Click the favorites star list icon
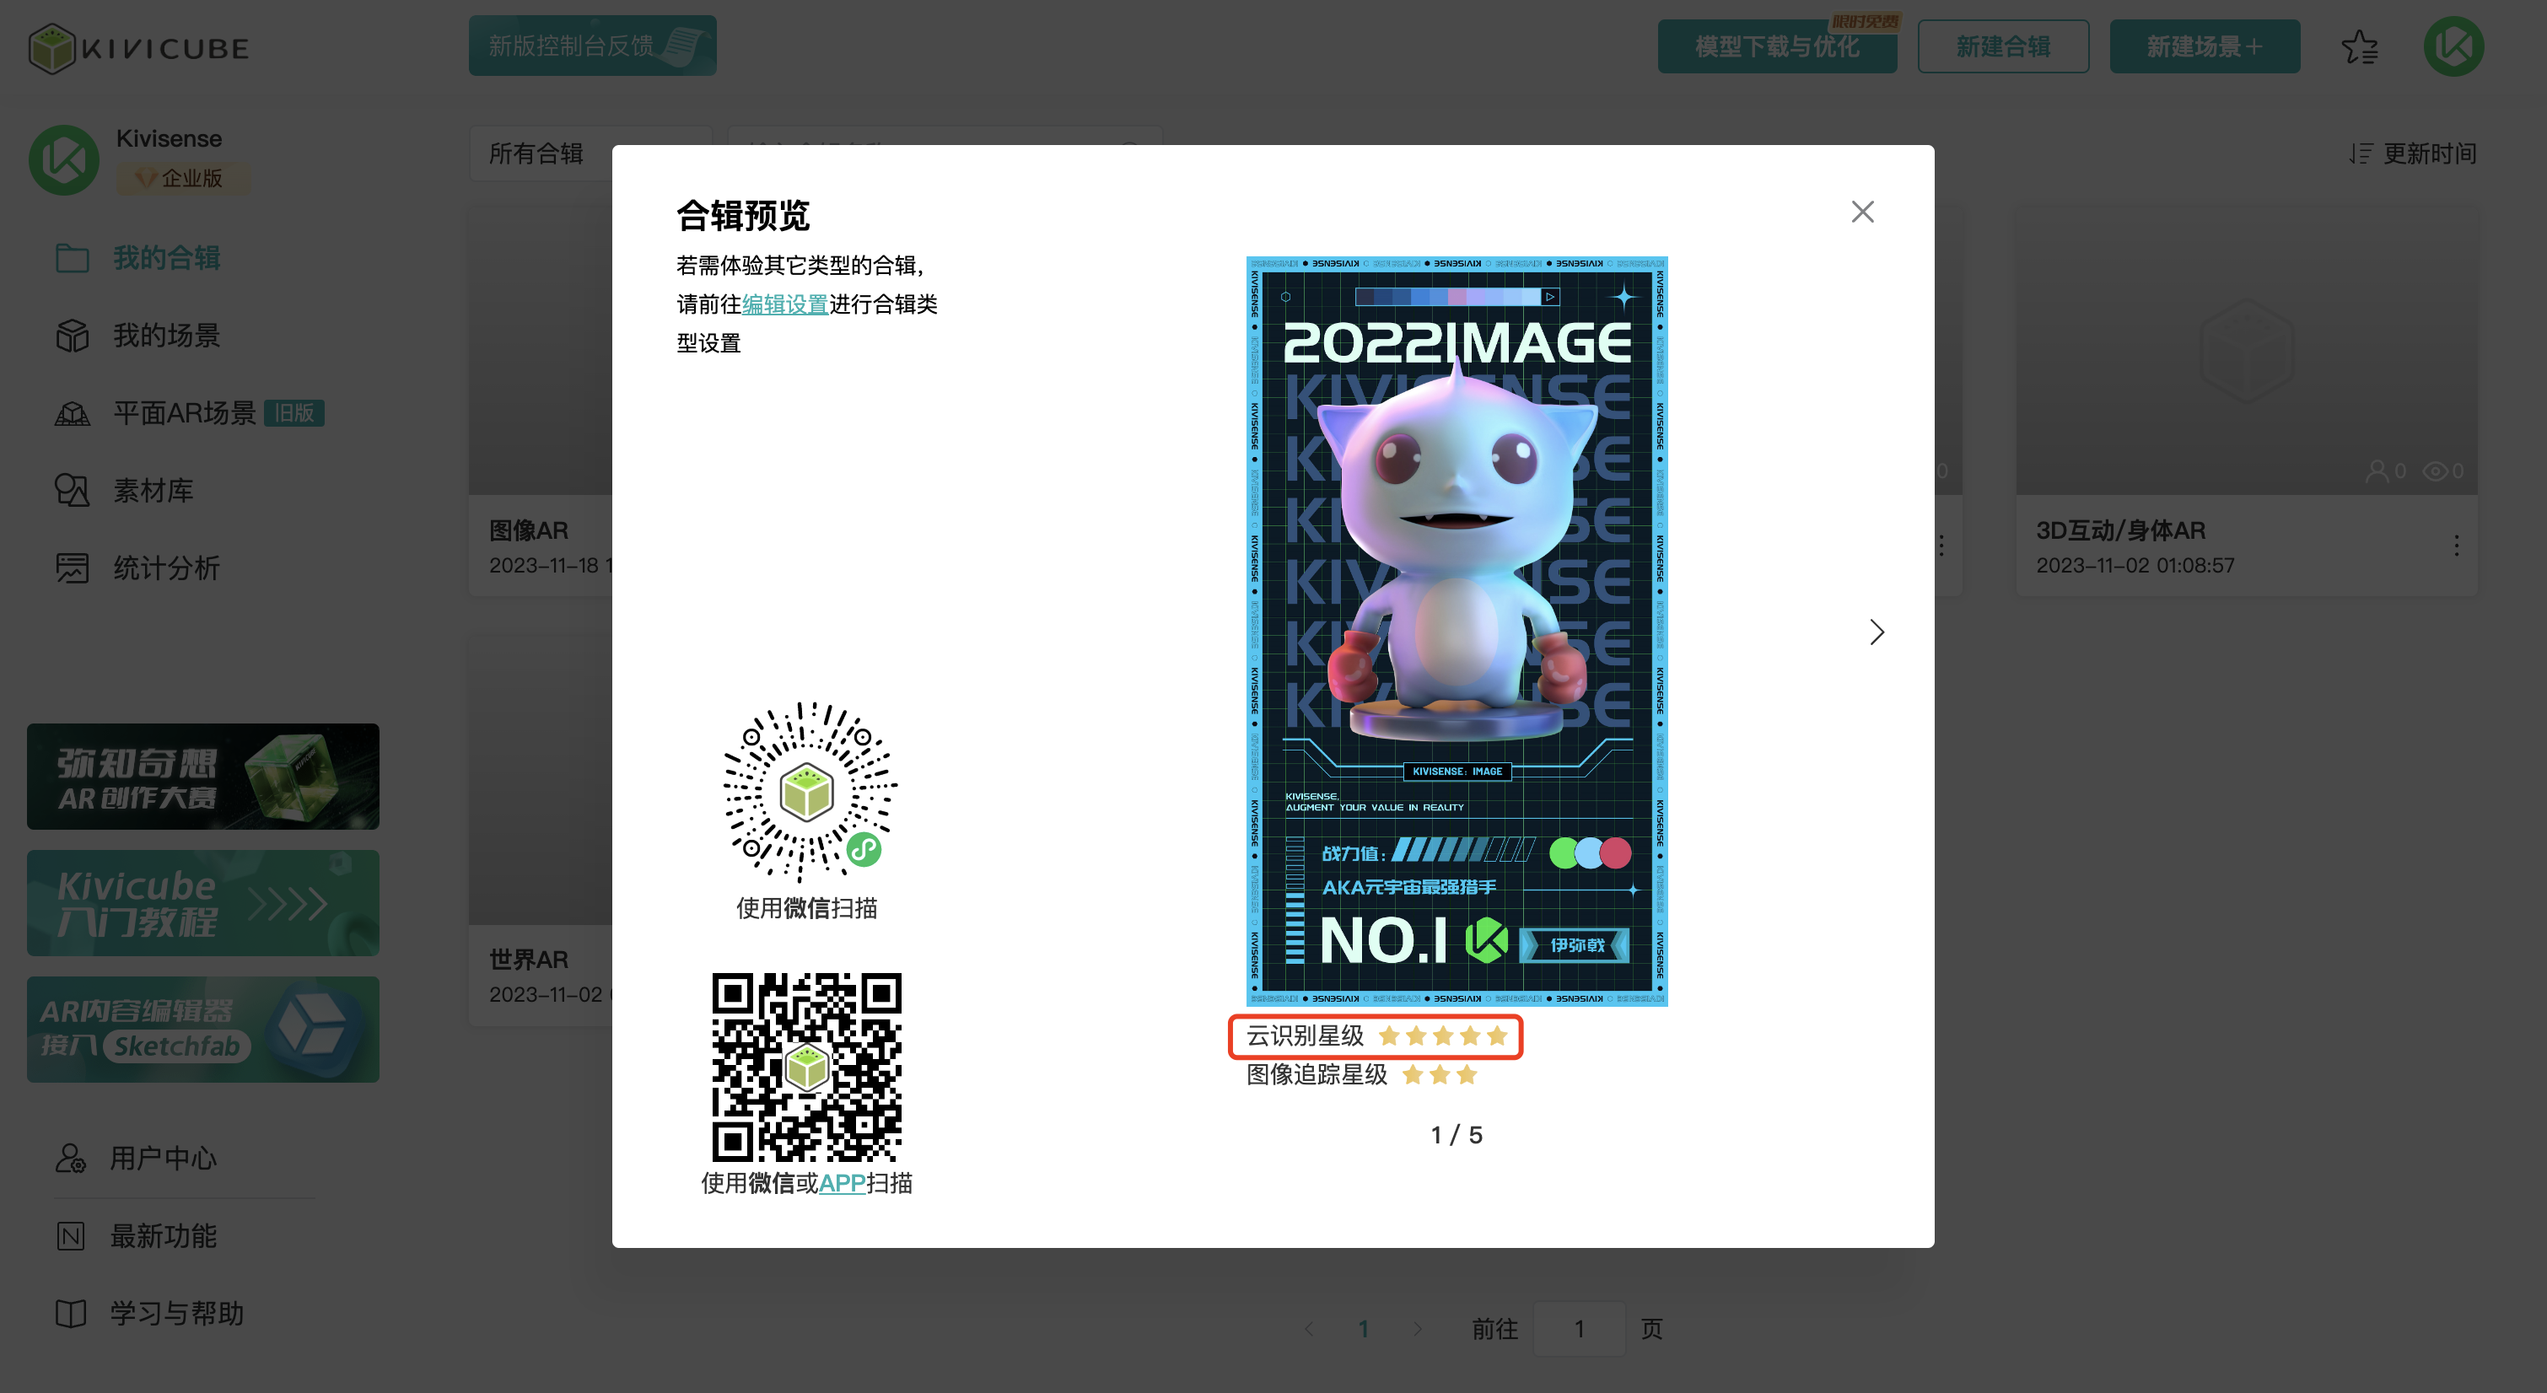This screenshot has height=1393, width=2547. (2359, 47)
